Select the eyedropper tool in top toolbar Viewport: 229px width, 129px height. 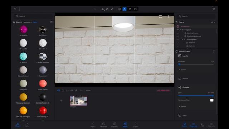[x=112, y=9]
